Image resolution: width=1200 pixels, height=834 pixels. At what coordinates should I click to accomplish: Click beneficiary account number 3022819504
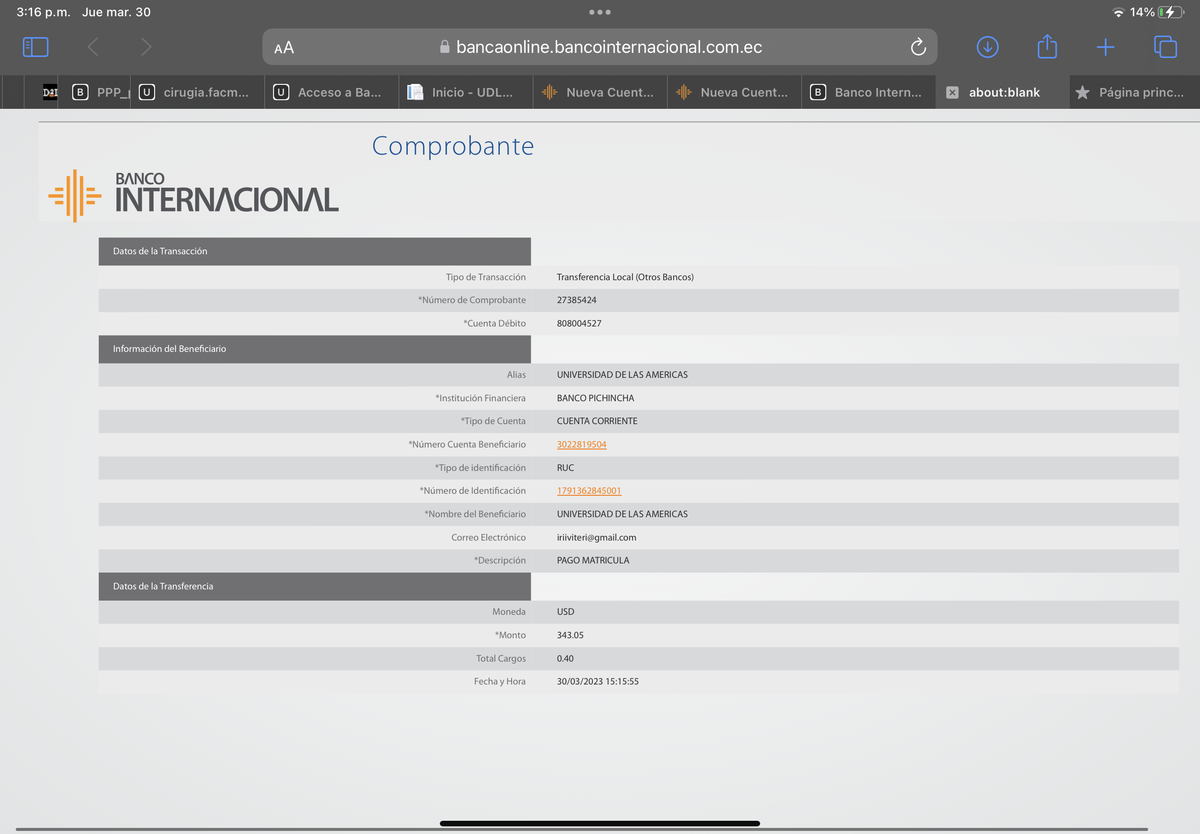click(x=582, y=444)
